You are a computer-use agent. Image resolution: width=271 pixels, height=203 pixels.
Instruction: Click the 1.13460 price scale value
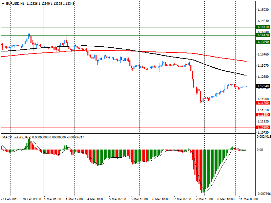click(263, 54)
